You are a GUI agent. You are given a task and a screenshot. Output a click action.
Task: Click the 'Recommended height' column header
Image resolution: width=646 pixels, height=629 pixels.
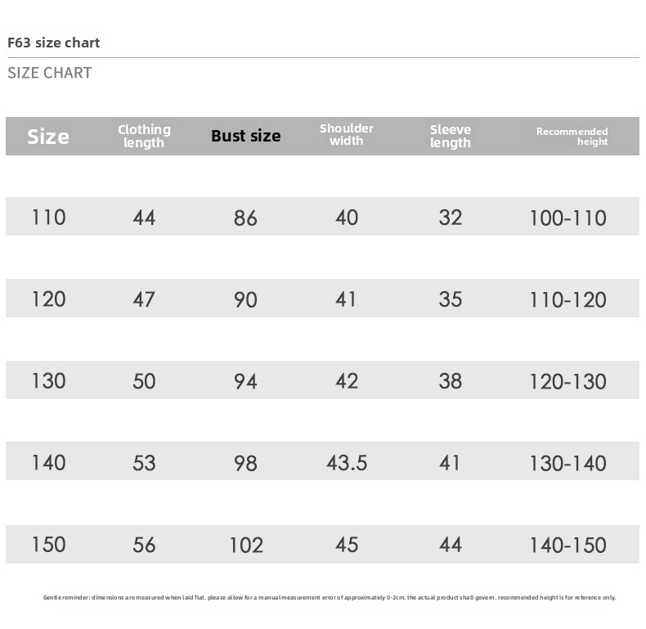click(572, 136)
